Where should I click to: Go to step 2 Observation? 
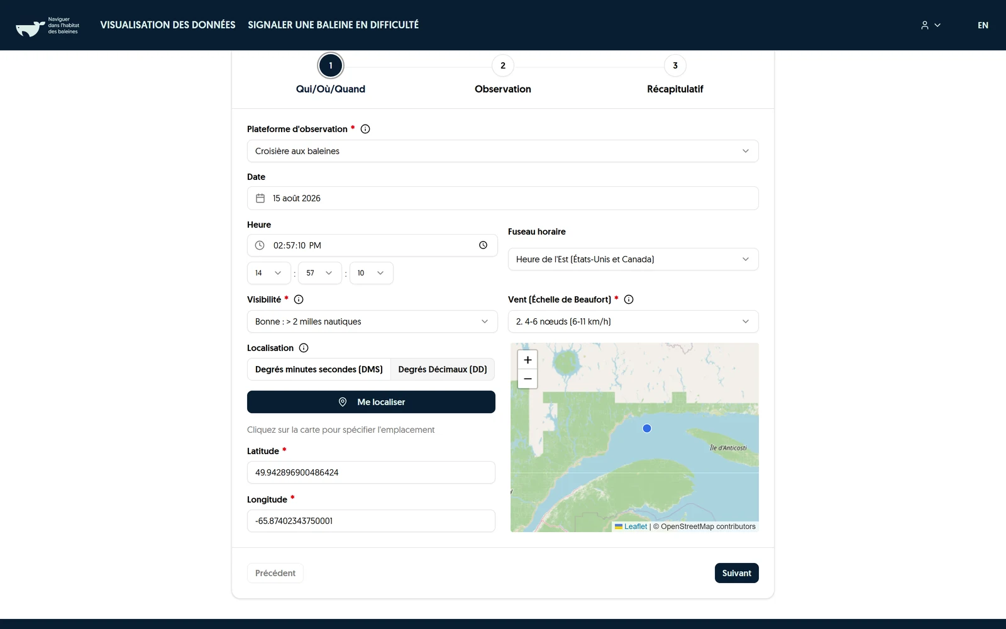503,65
